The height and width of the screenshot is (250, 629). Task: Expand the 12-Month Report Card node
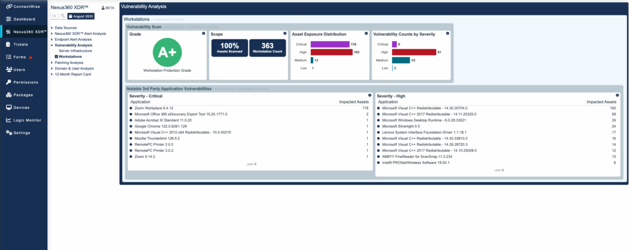52,74
